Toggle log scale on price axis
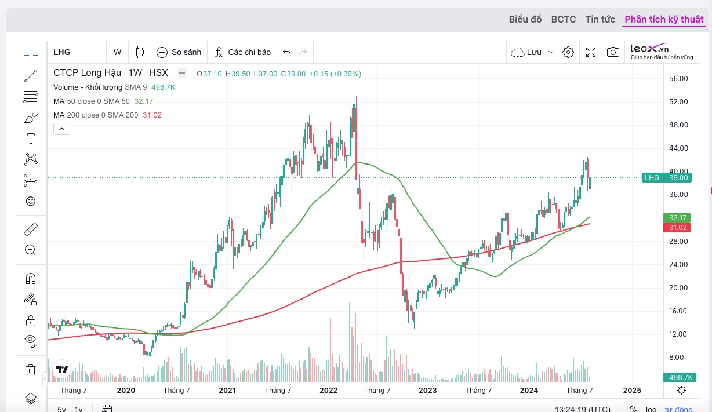Screen dimensions: 712x412 coord(651,409)
